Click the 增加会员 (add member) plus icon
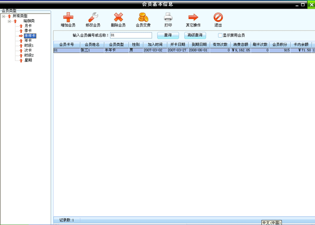Viewport: 315px width, 225px height. click(68, 17)
